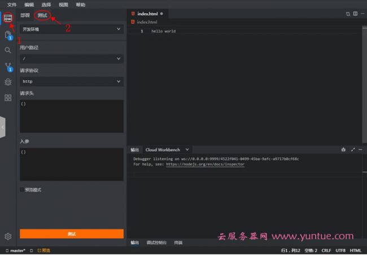Switch to the 终端 terminal tab
The image size is (367, 255).
pyautogui.click(x=178, y=243)
